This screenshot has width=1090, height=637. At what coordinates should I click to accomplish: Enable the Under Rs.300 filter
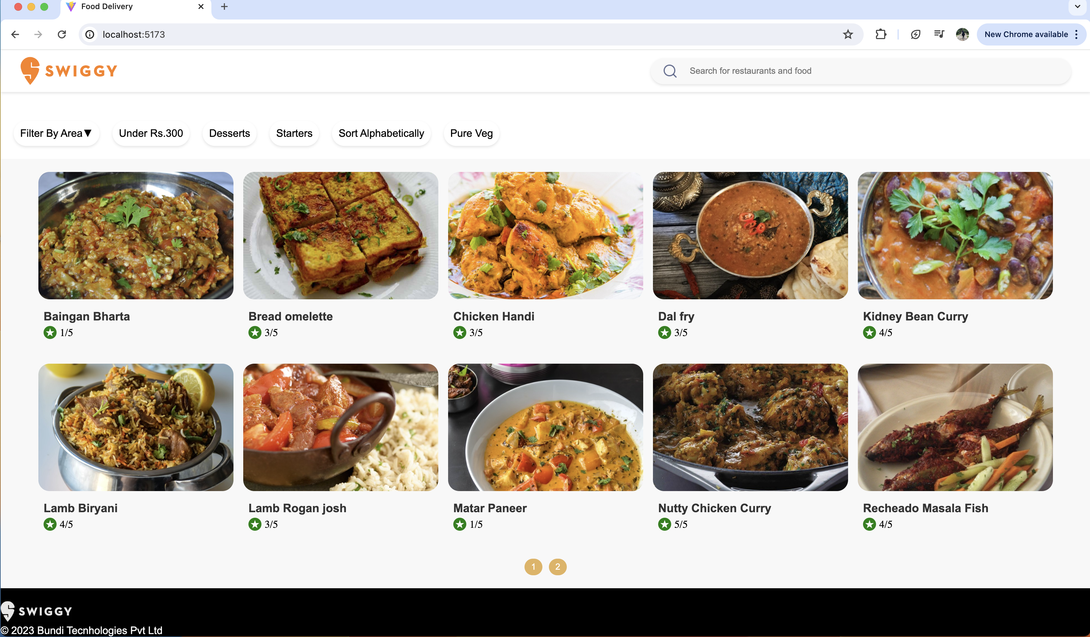pos(151,133)
